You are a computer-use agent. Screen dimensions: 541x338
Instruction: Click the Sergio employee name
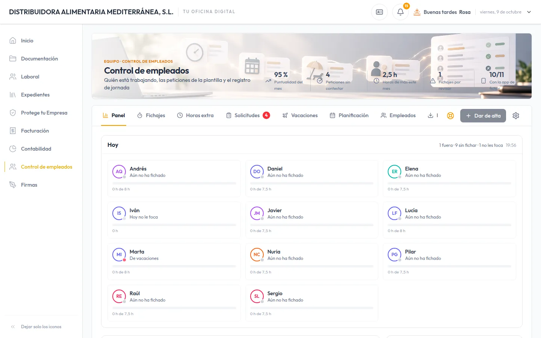coord(275,293)
